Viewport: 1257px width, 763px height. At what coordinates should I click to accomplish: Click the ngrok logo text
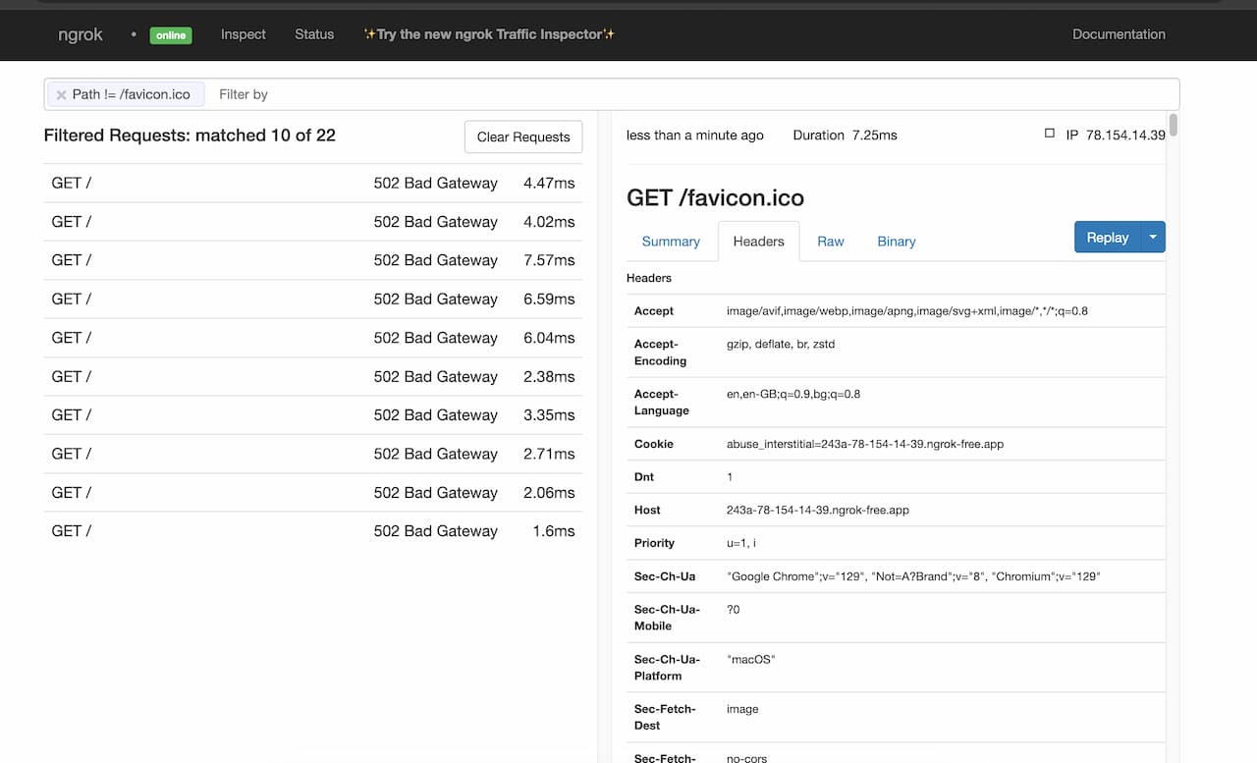pos(81,34)
